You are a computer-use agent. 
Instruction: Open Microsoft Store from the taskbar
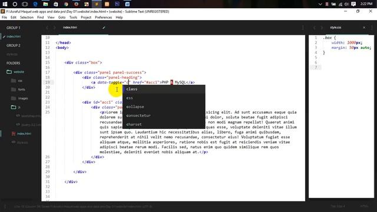[x=55, y=4]
